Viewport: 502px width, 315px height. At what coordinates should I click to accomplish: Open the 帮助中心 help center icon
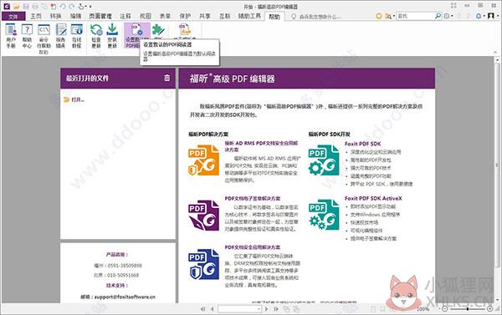(28, 36)
